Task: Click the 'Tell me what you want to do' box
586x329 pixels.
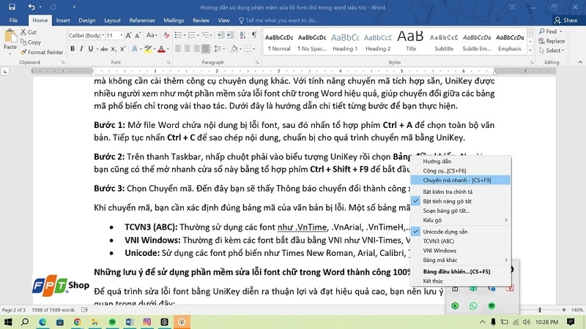Action: pyautogui.click(x=278, y=20)
